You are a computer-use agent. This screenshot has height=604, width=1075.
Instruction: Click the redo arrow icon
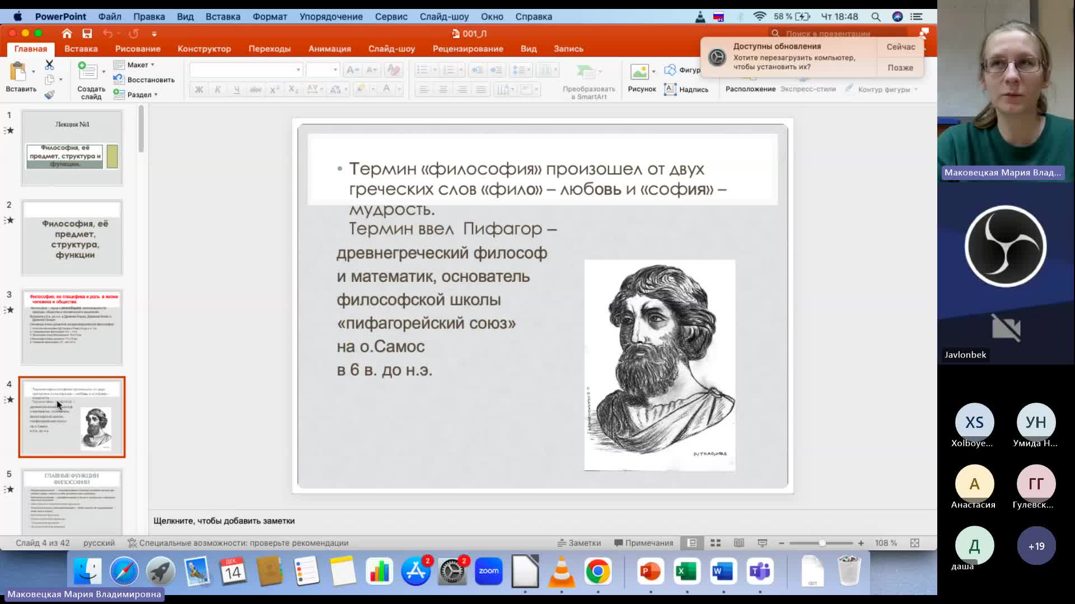pyautogui.click(x=133, y=33)
